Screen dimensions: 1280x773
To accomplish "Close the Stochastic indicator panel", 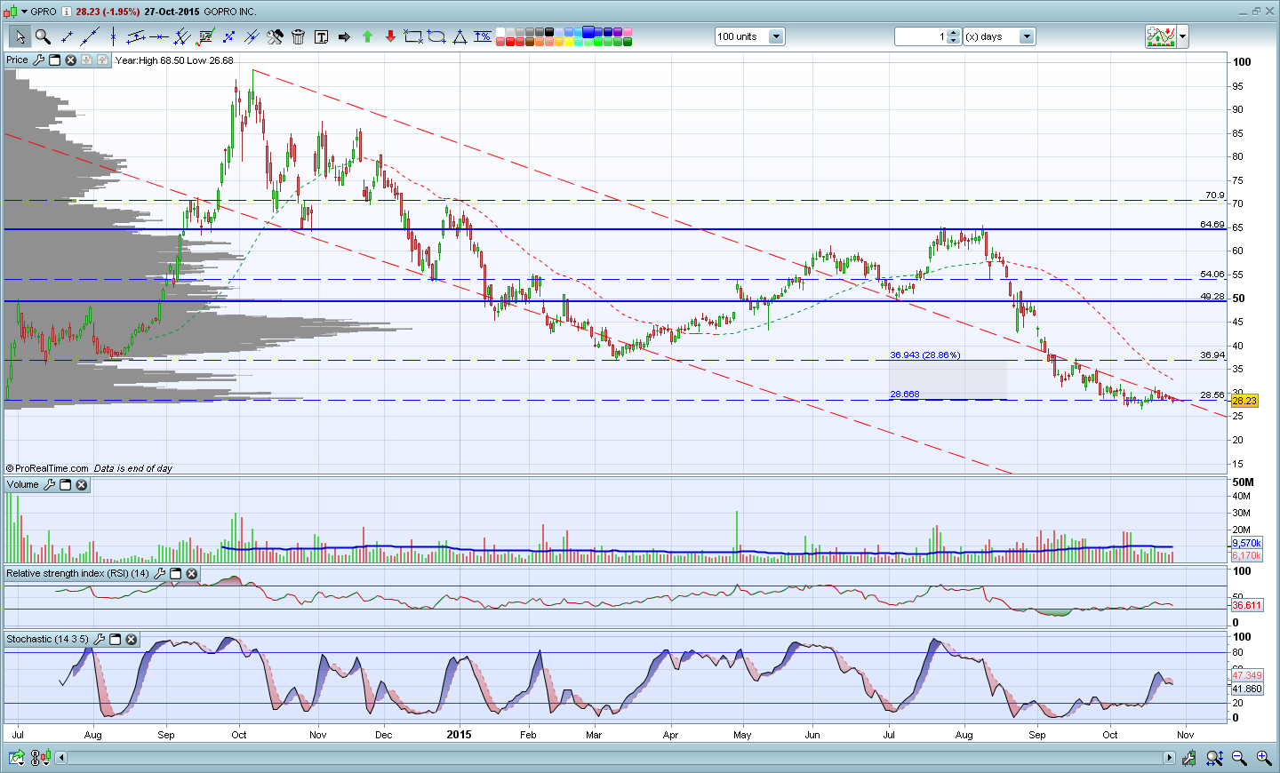I will pos(132,639).
